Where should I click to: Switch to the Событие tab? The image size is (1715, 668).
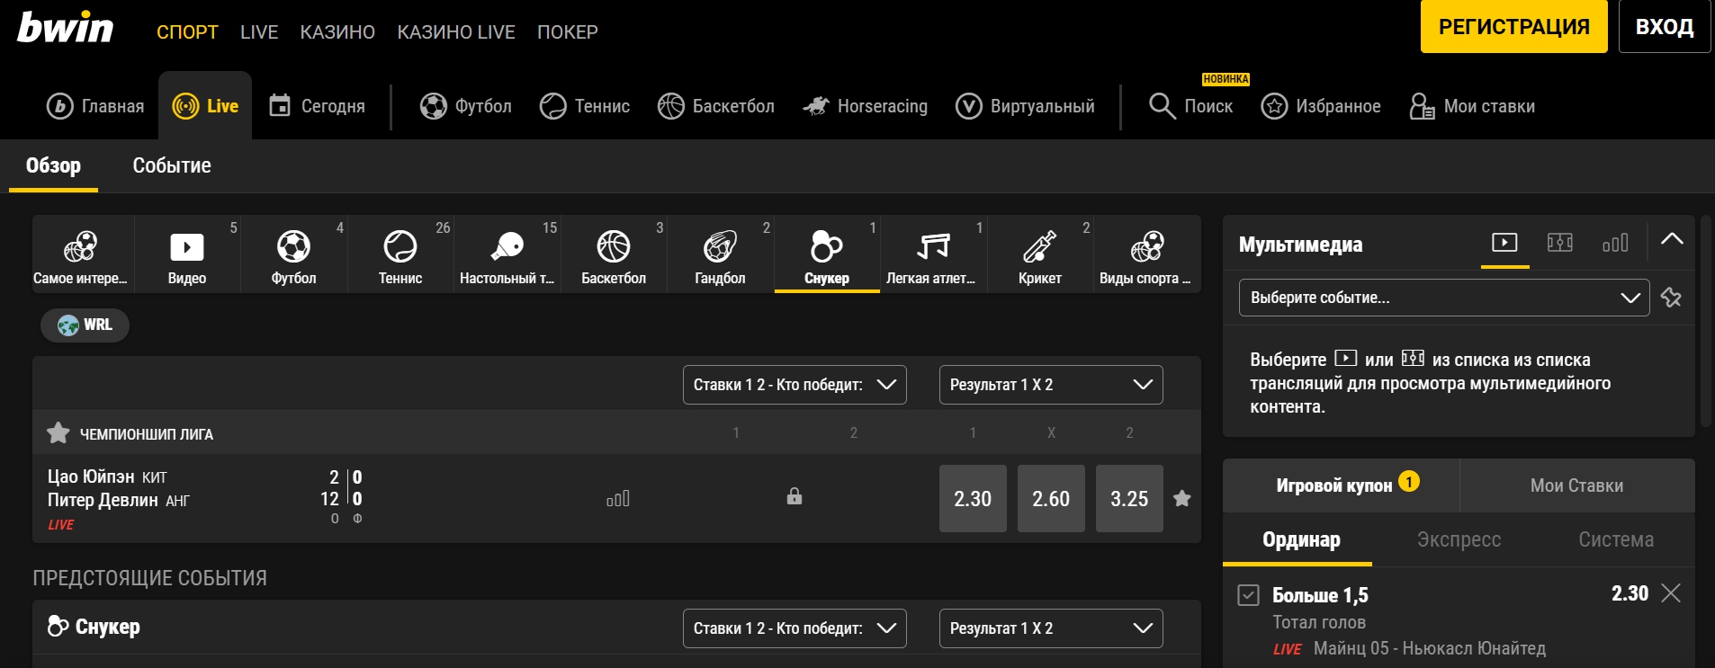point(171,165)
